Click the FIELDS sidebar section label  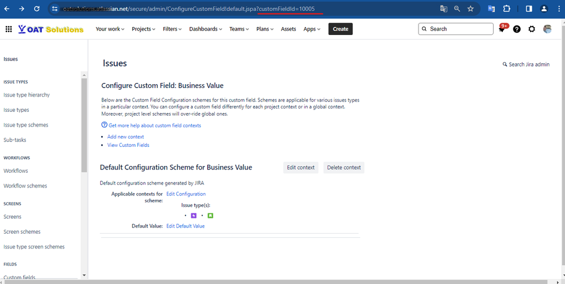pos(10,264)
